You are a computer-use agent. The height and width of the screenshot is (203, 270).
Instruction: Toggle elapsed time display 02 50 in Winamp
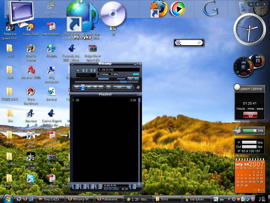(x=89, y=70)
